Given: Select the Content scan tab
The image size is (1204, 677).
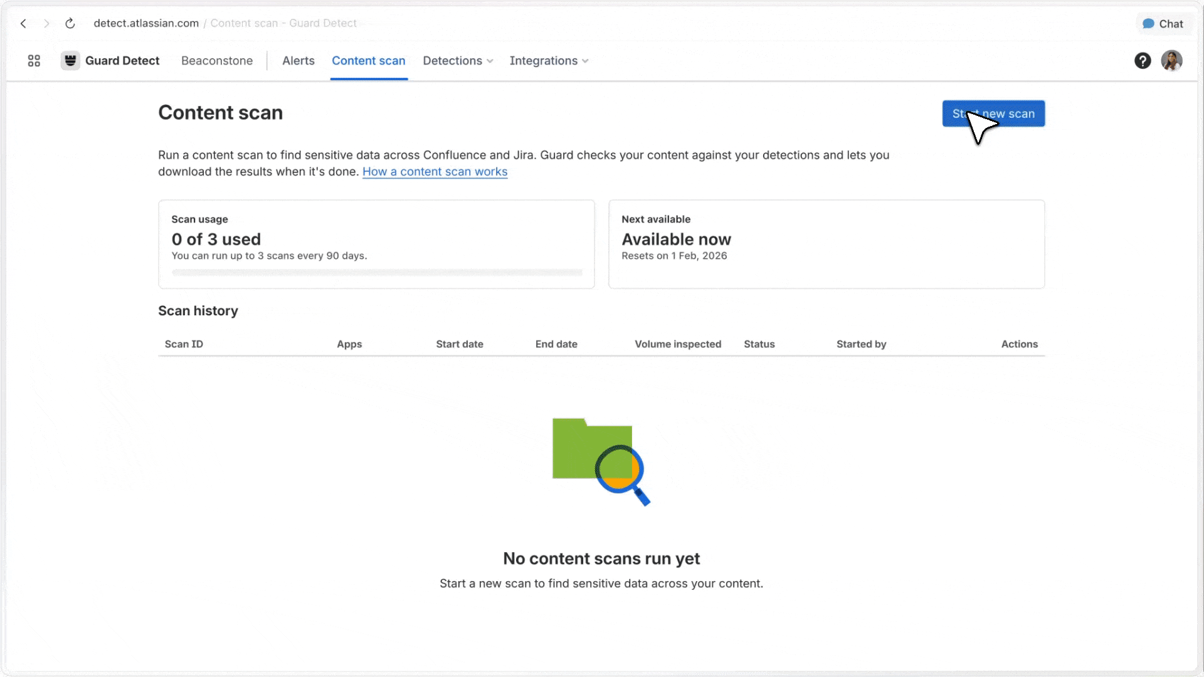Looking at the screenshot, I should 369,61.
